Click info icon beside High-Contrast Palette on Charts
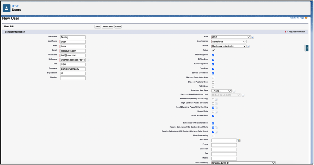This screenshot has width=314, height=165. 216,103
